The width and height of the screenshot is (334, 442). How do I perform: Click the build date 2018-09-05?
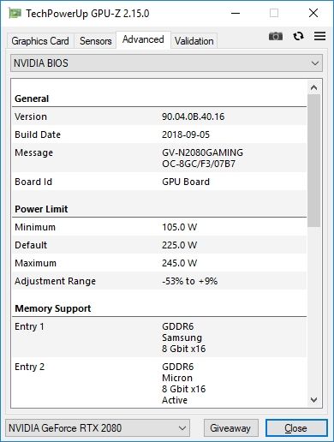[x=186, y=134]
